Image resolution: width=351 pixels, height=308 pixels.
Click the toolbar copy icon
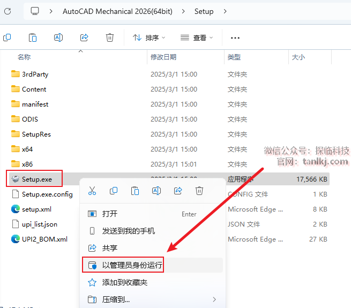(x=7, y=37)
